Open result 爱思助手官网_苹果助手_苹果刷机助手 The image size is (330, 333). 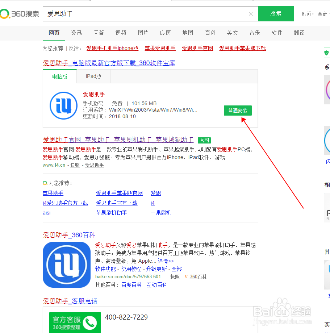(118, 140)
